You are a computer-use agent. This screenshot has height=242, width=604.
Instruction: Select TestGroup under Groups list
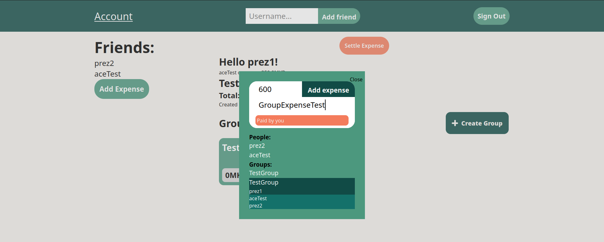[264, 173]
